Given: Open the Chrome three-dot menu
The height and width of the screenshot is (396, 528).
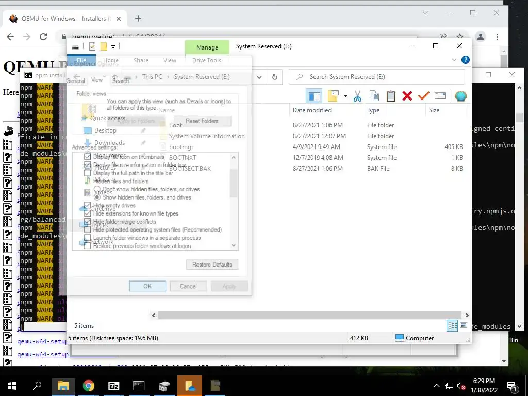Looking at the screenshot, I should (x=497, y=37).
